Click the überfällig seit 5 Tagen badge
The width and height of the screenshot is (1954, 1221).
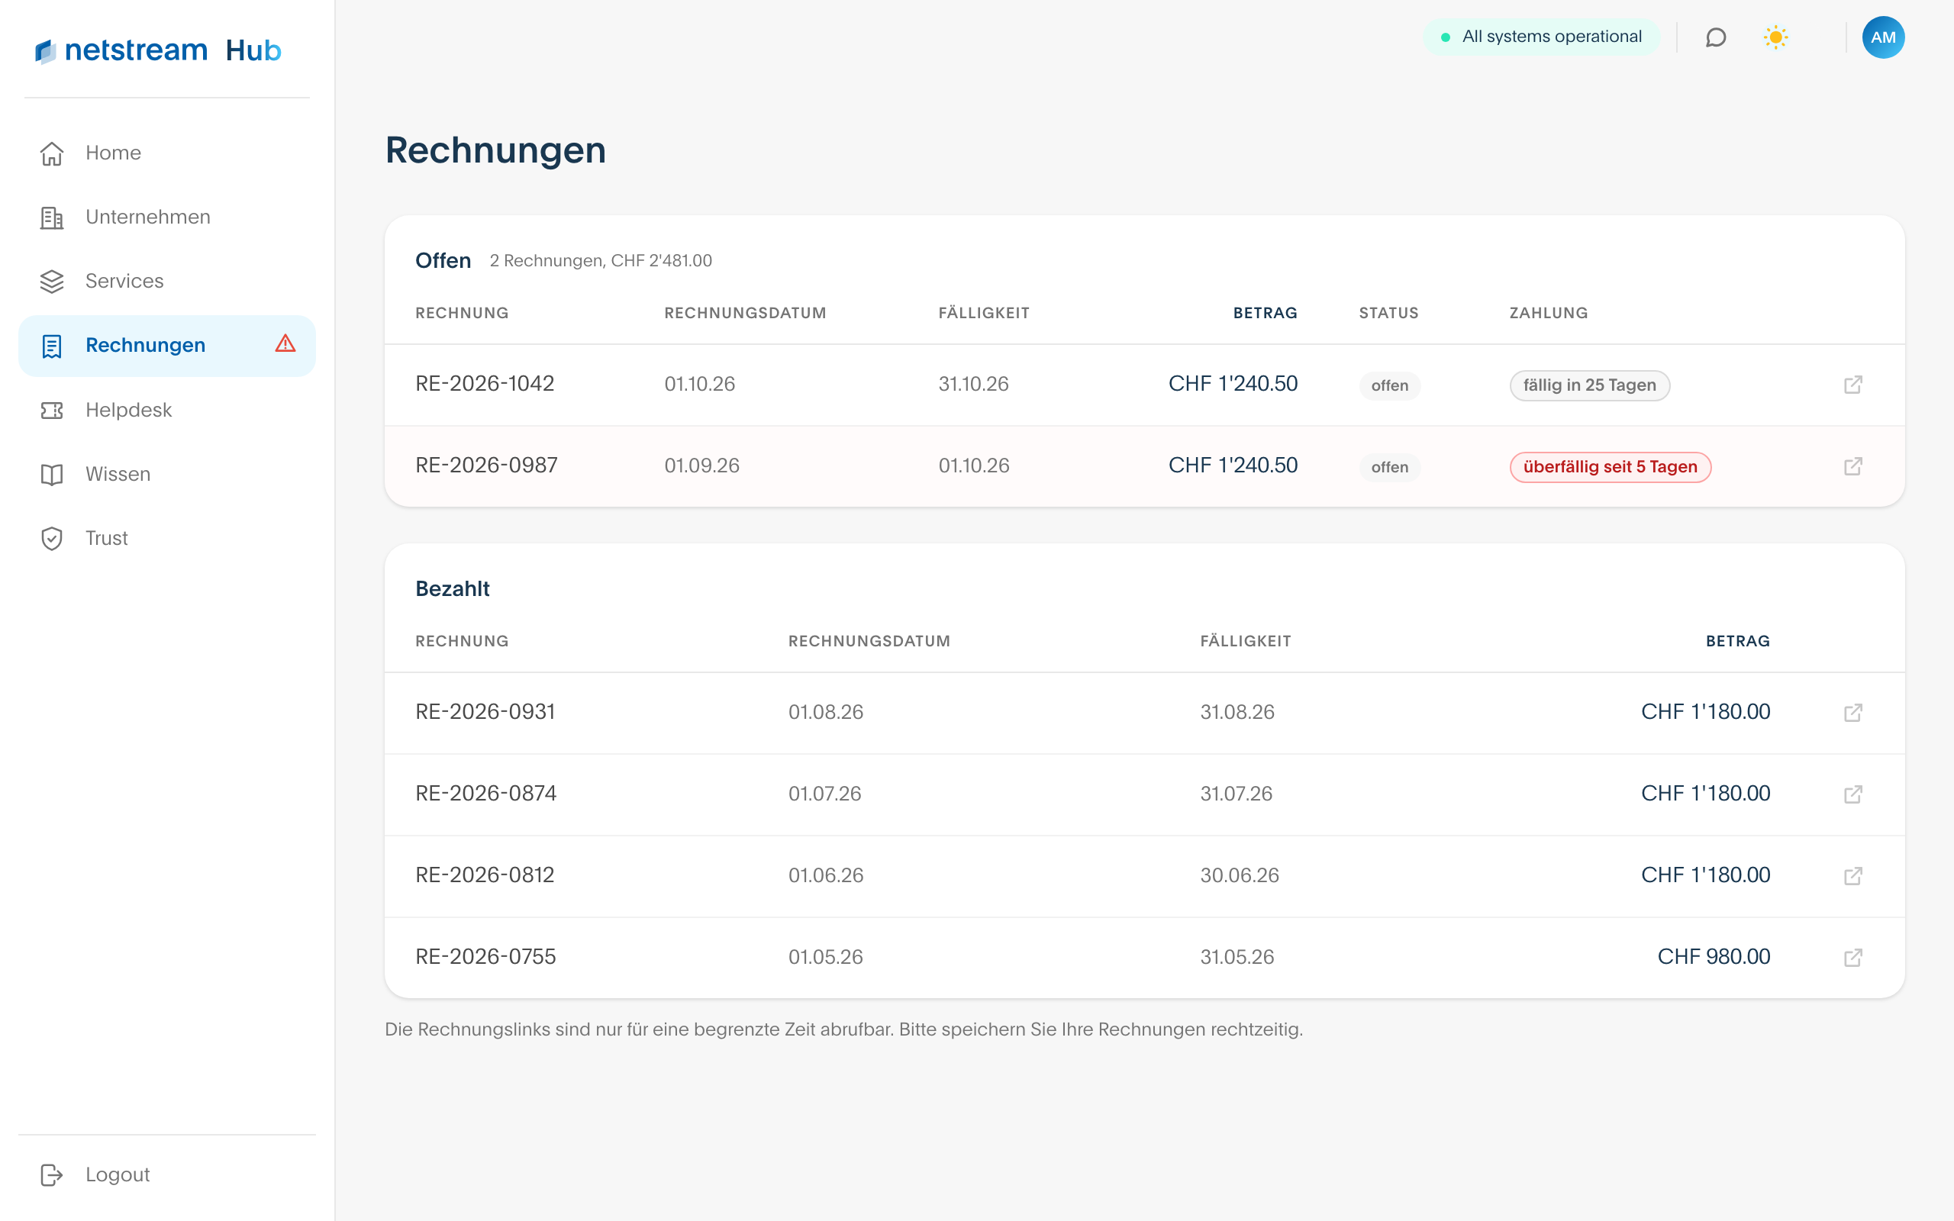click(x=1610, y=467)
